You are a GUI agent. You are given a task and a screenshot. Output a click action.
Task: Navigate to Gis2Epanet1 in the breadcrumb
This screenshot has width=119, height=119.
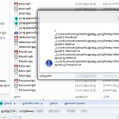pos(27,111)
